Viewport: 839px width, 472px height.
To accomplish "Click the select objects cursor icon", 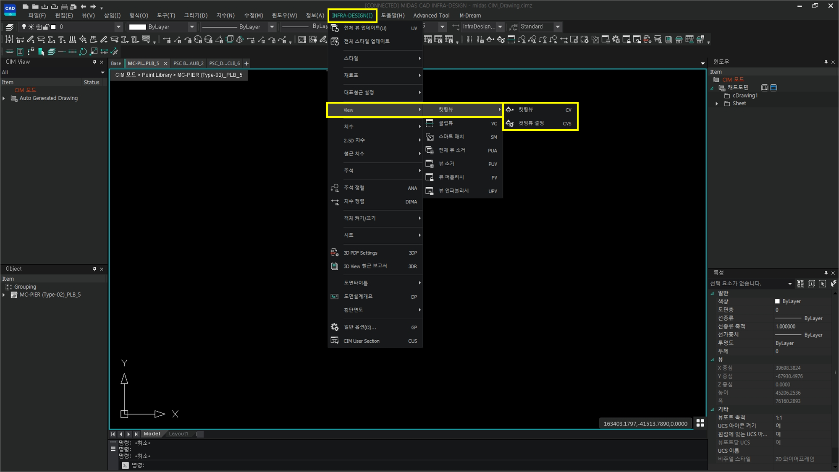I will (822, 284).
